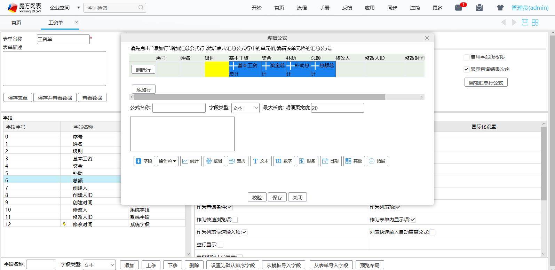This screenshot has width=555, height=270.
Task: Click the yellow arrow icon in row 12
Action: tap(64, 224)
